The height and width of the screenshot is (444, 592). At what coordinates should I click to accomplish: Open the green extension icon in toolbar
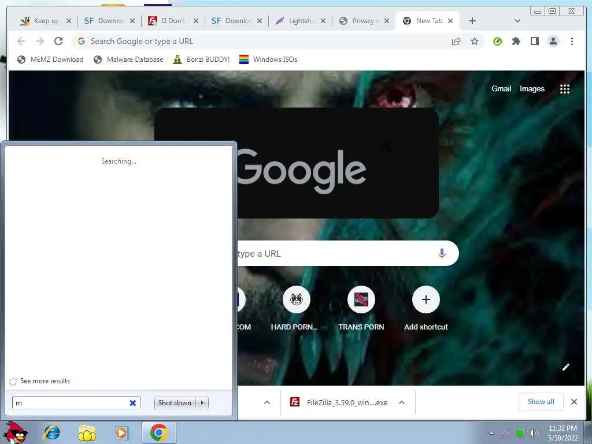coord(498,41)
